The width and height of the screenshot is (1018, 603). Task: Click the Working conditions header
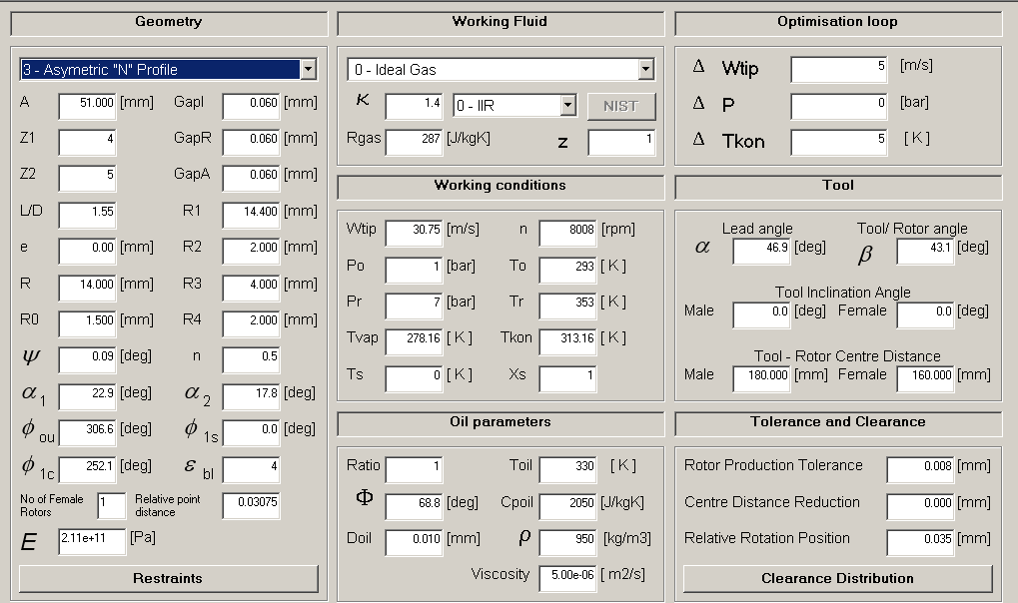tap(500, 187)
